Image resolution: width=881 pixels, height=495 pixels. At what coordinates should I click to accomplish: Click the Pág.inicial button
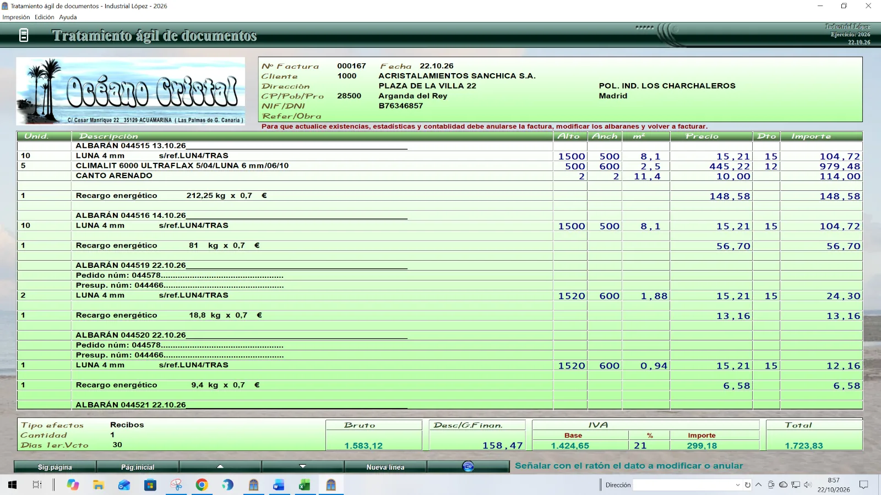pyautogui.click(x=138, y=467)
